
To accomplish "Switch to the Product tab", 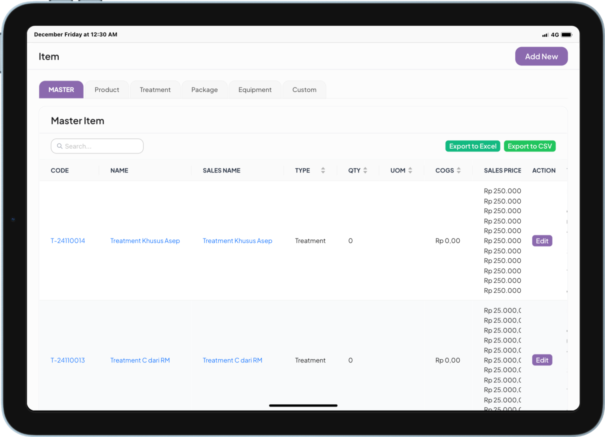I will (x=107, y=90).
